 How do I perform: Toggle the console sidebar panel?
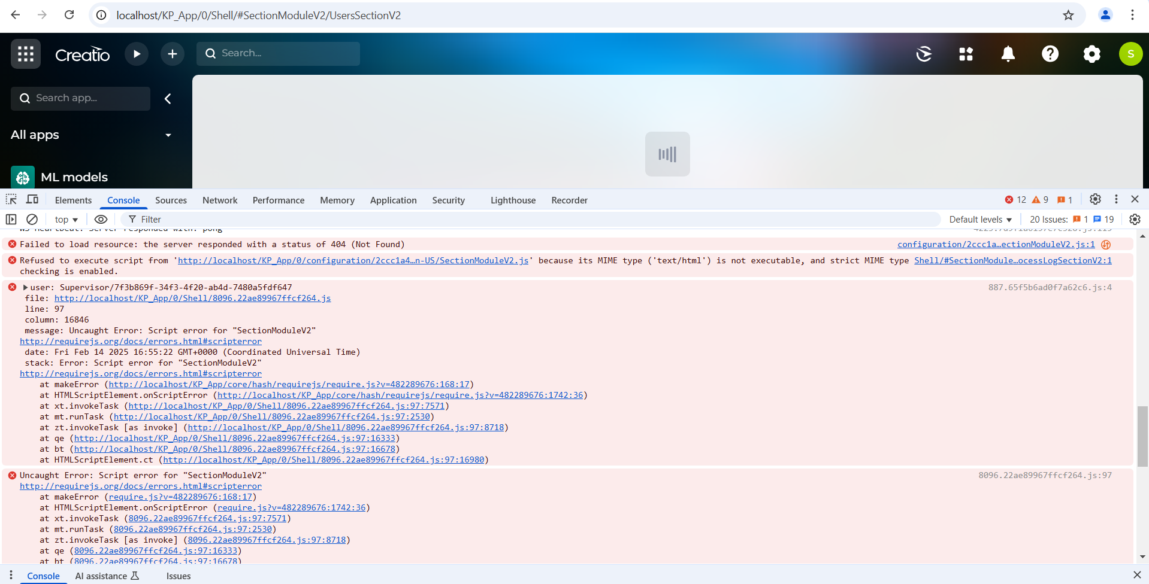[x=11, y=220]
